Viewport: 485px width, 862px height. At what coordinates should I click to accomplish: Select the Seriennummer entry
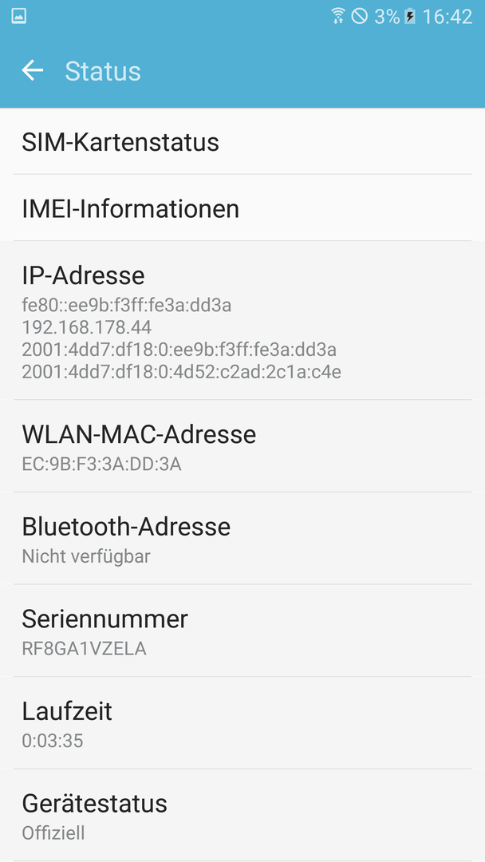click(242, 631)
